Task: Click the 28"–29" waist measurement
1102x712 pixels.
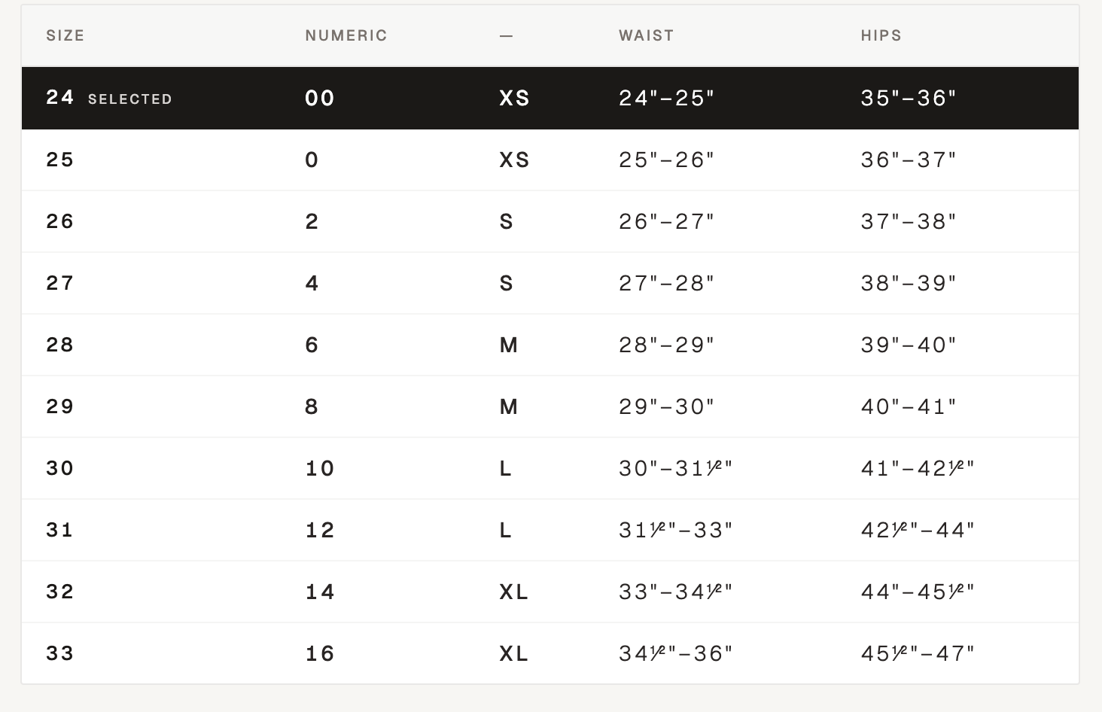Action: (x=666, y=345)
